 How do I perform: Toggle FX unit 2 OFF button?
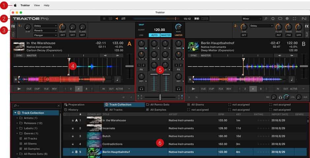244,35
